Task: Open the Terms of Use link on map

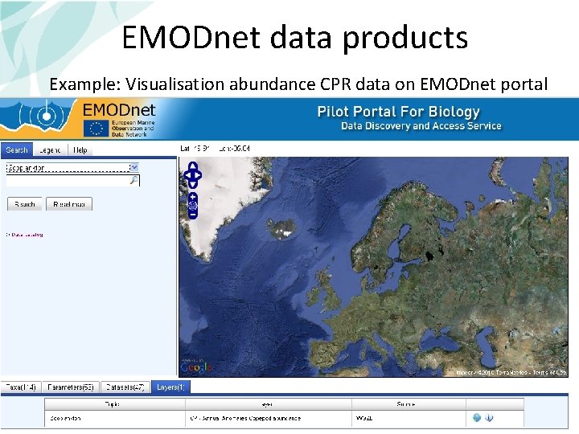Action: (549, 373)
